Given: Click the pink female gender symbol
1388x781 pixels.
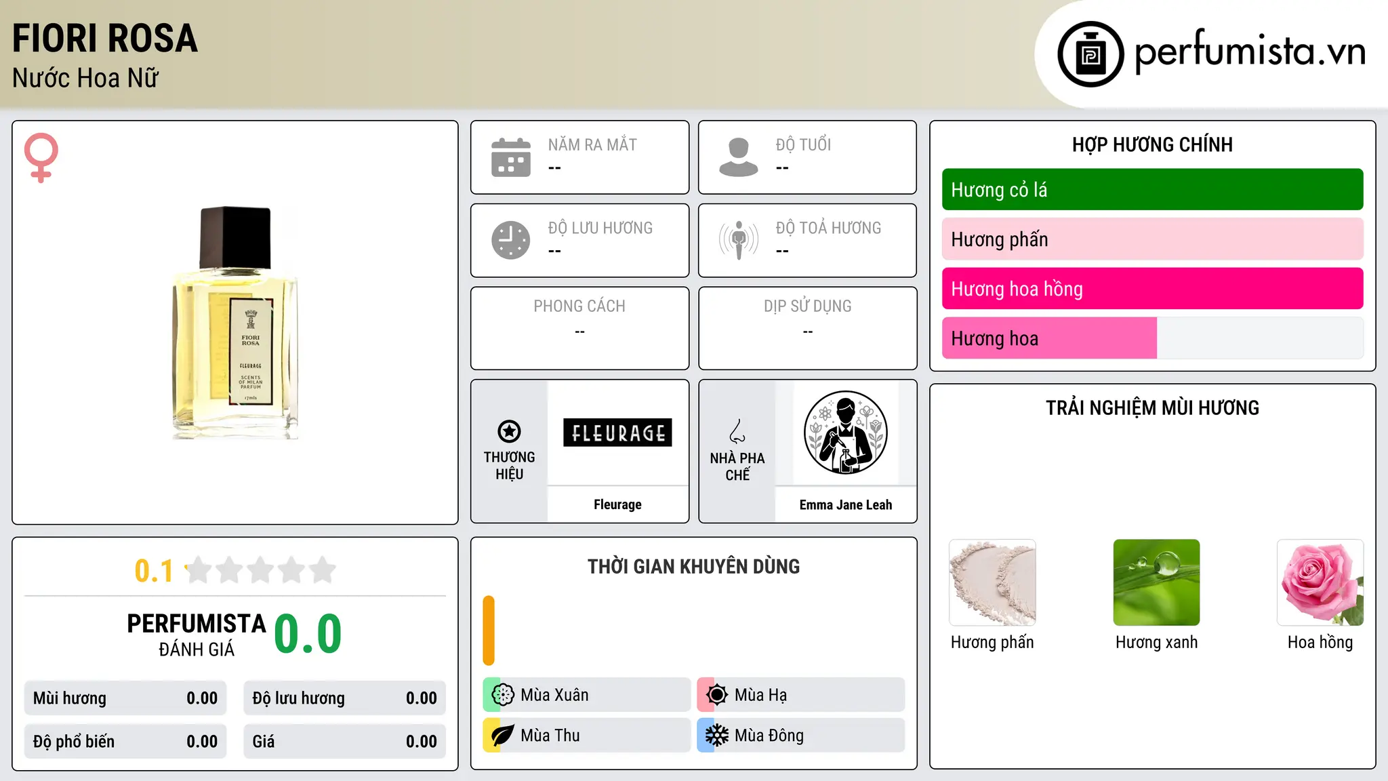Looking at the screenshot, I should [x=41, y=157].
